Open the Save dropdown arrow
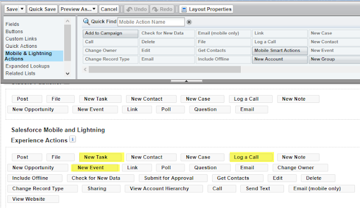 point(22,9)
